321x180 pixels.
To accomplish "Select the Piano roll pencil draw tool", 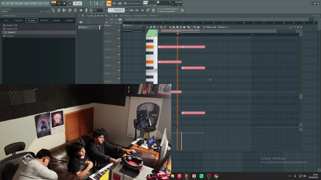I will (170, 27).
